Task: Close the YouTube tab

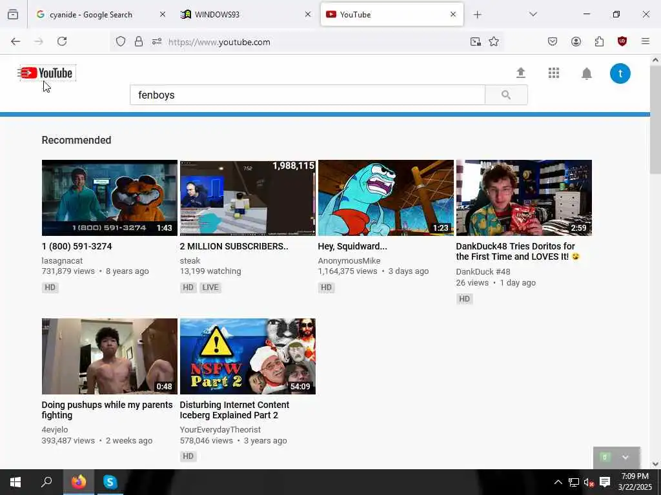Action: tap(453, 14)
